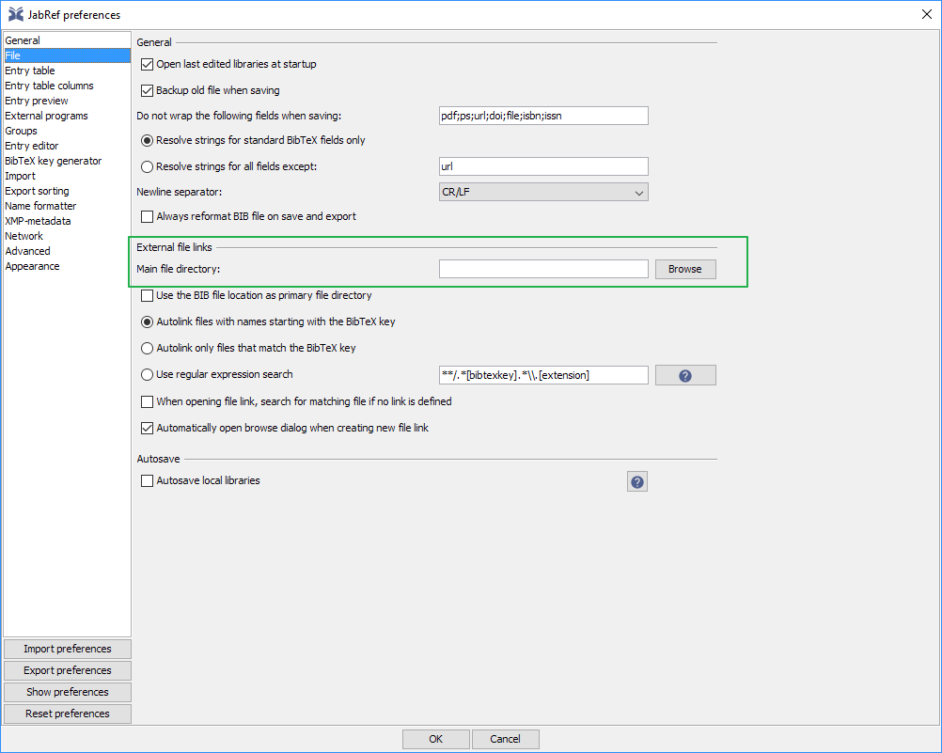
Task: Choose Autolink only files that match BibTeX key
Action: pos(147,349)
